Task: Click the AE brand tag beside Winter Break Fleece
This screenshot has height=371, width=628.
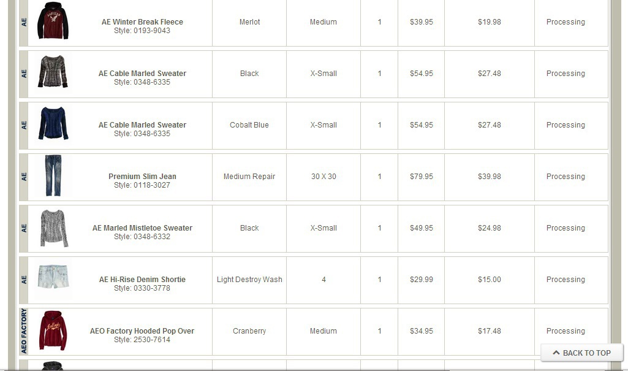Action: click(24, 22)
